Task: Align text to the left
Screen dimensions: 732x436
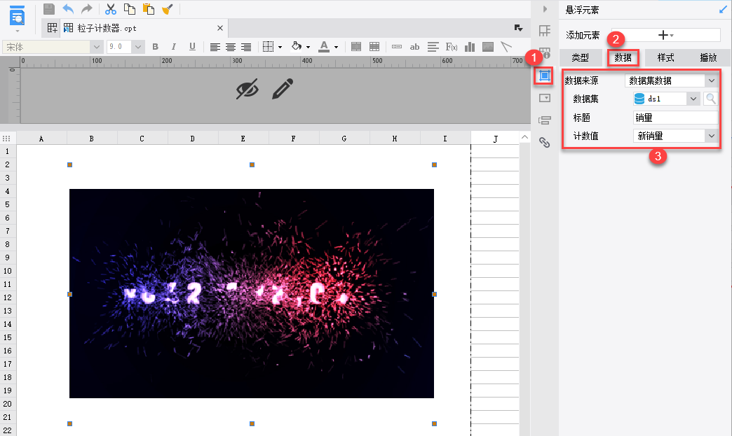Action: [215, 47]
